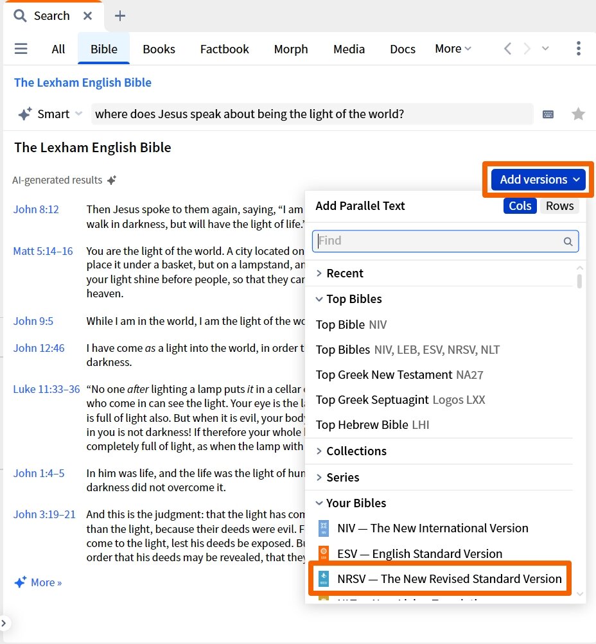Screen dimensions: 596x644
Task: Click the list scrollbar down arrow
Action: tap(579, 594)
